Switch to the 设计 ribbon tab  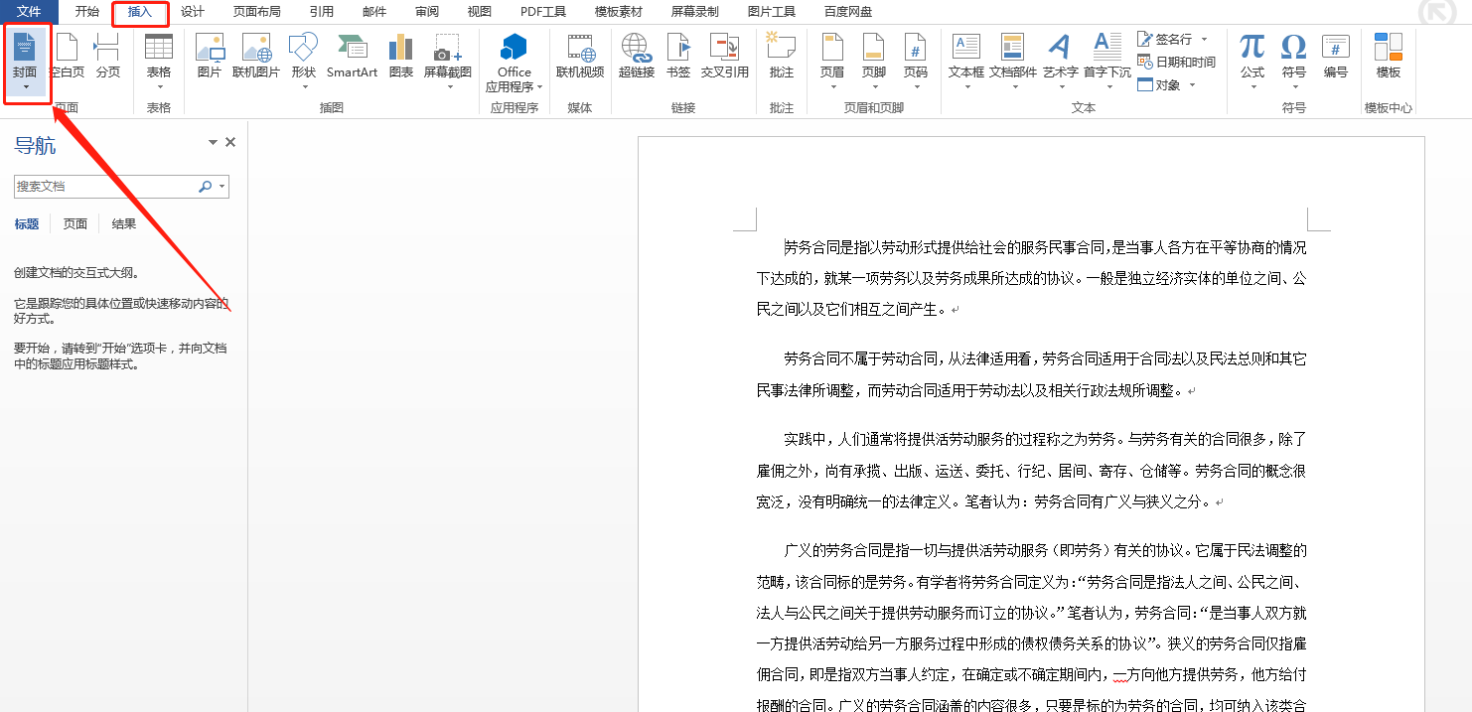(191, 13)
